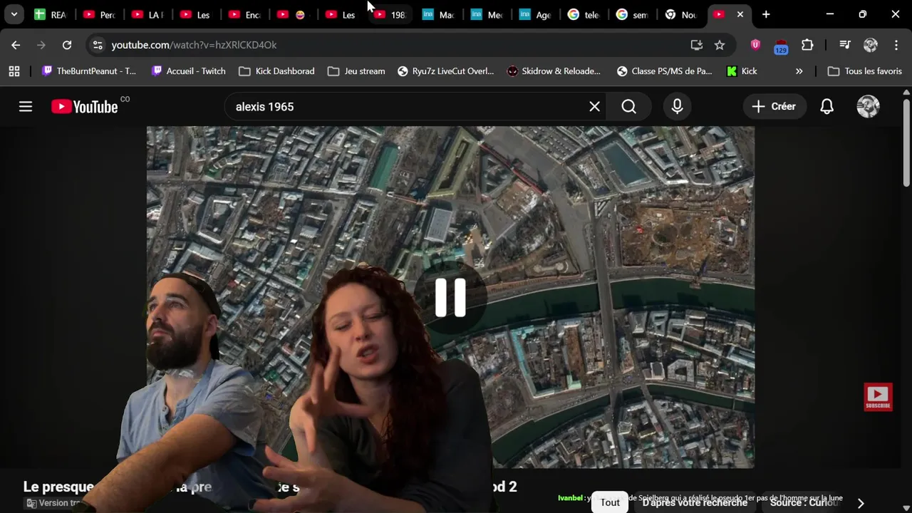
Task: Switch to the Perc YouTube tab
Action: [98, 14]
